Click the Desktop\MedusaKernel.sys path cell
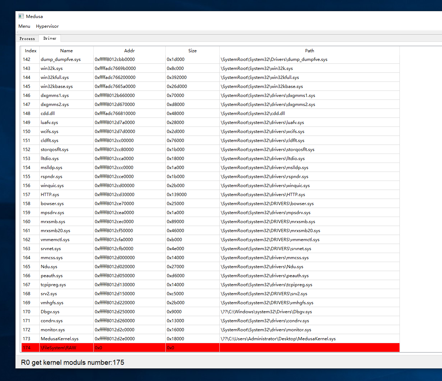The height and width of the screenshot is (381, 442). [x=310, y=339]
